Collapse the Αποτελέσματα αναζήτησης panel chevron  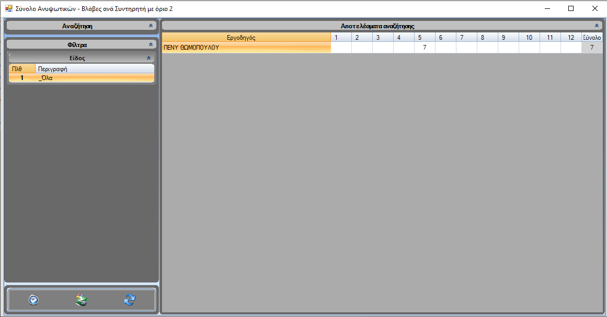(x=597, y=26)
